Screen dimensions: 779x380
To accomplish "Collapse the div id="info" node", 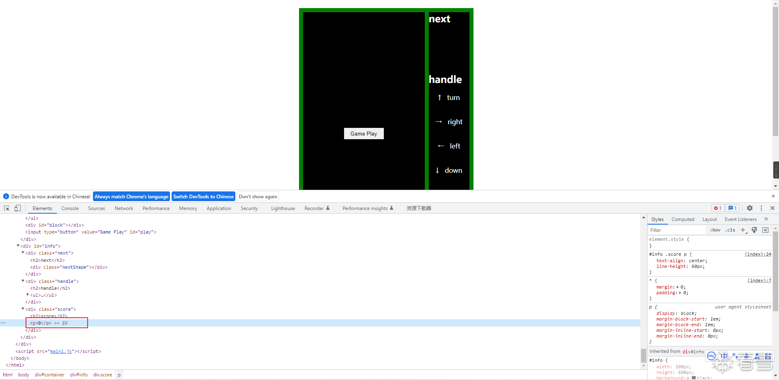I will click(x=18, y=246).
